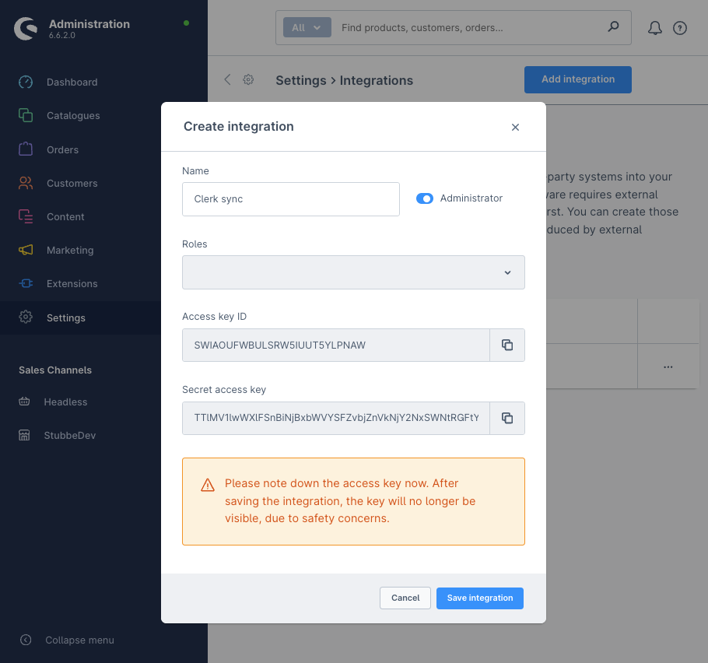
Task: Go back using the arrow icon
Action: (227, 79)
